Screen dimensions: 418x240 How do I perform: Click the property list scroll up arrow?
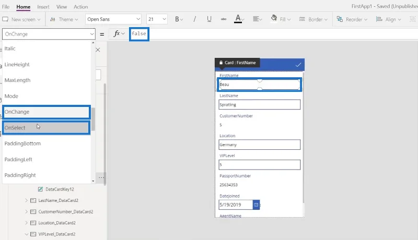coord(93,43)
